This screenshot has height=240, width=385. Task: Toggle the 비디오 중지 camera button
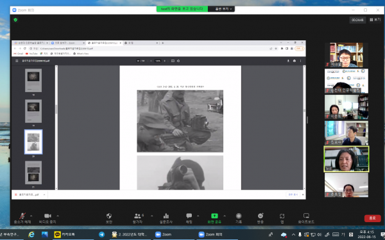click(x=47, y=218)
